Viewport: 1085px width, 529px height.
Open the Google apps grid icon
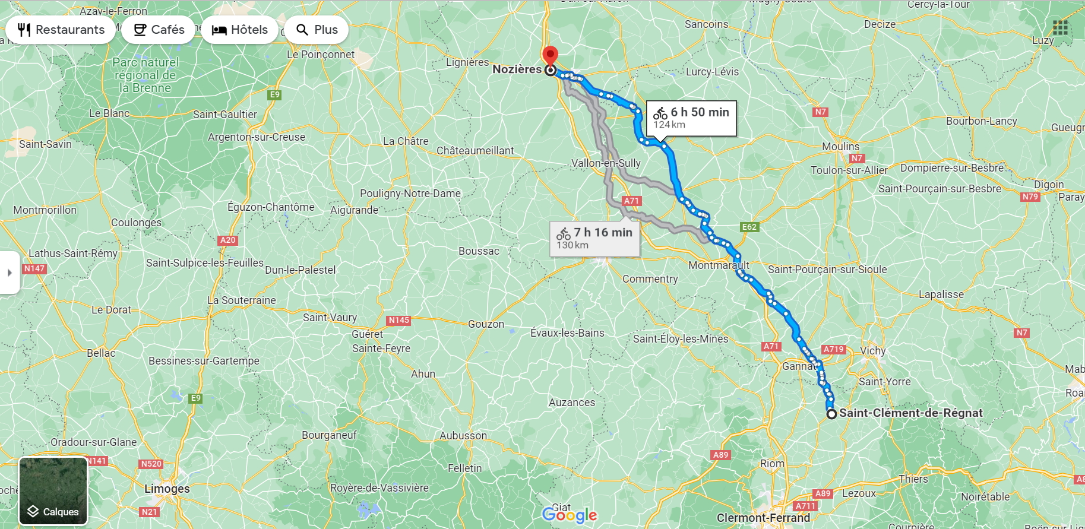tap(1060, 27)
